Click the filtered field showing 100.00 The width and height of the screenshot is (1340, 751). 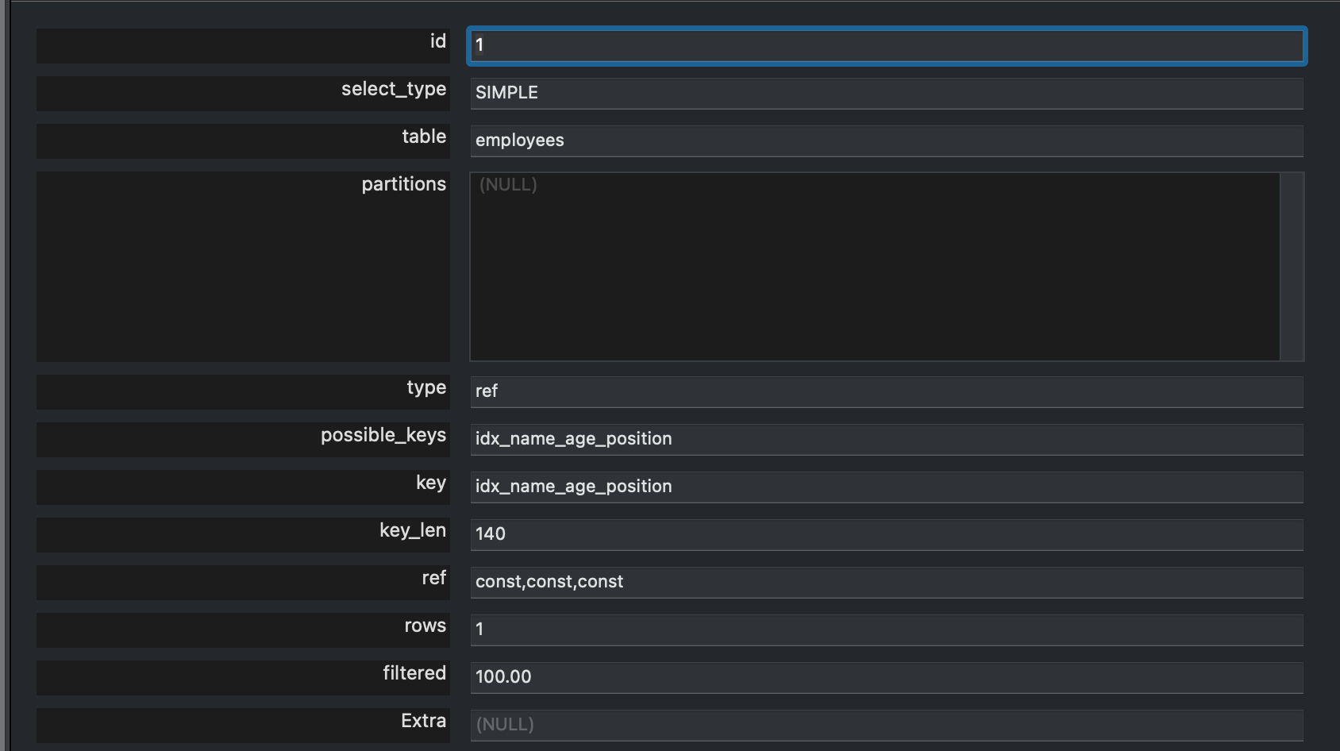[x=886, y=677]
